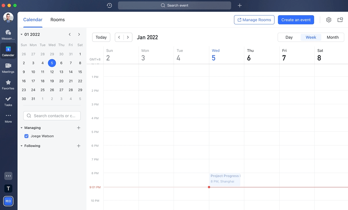Go to next month in mini calendar
Image resolution: width=348 pixels, height=210 pixels.
tap(79, 34)
